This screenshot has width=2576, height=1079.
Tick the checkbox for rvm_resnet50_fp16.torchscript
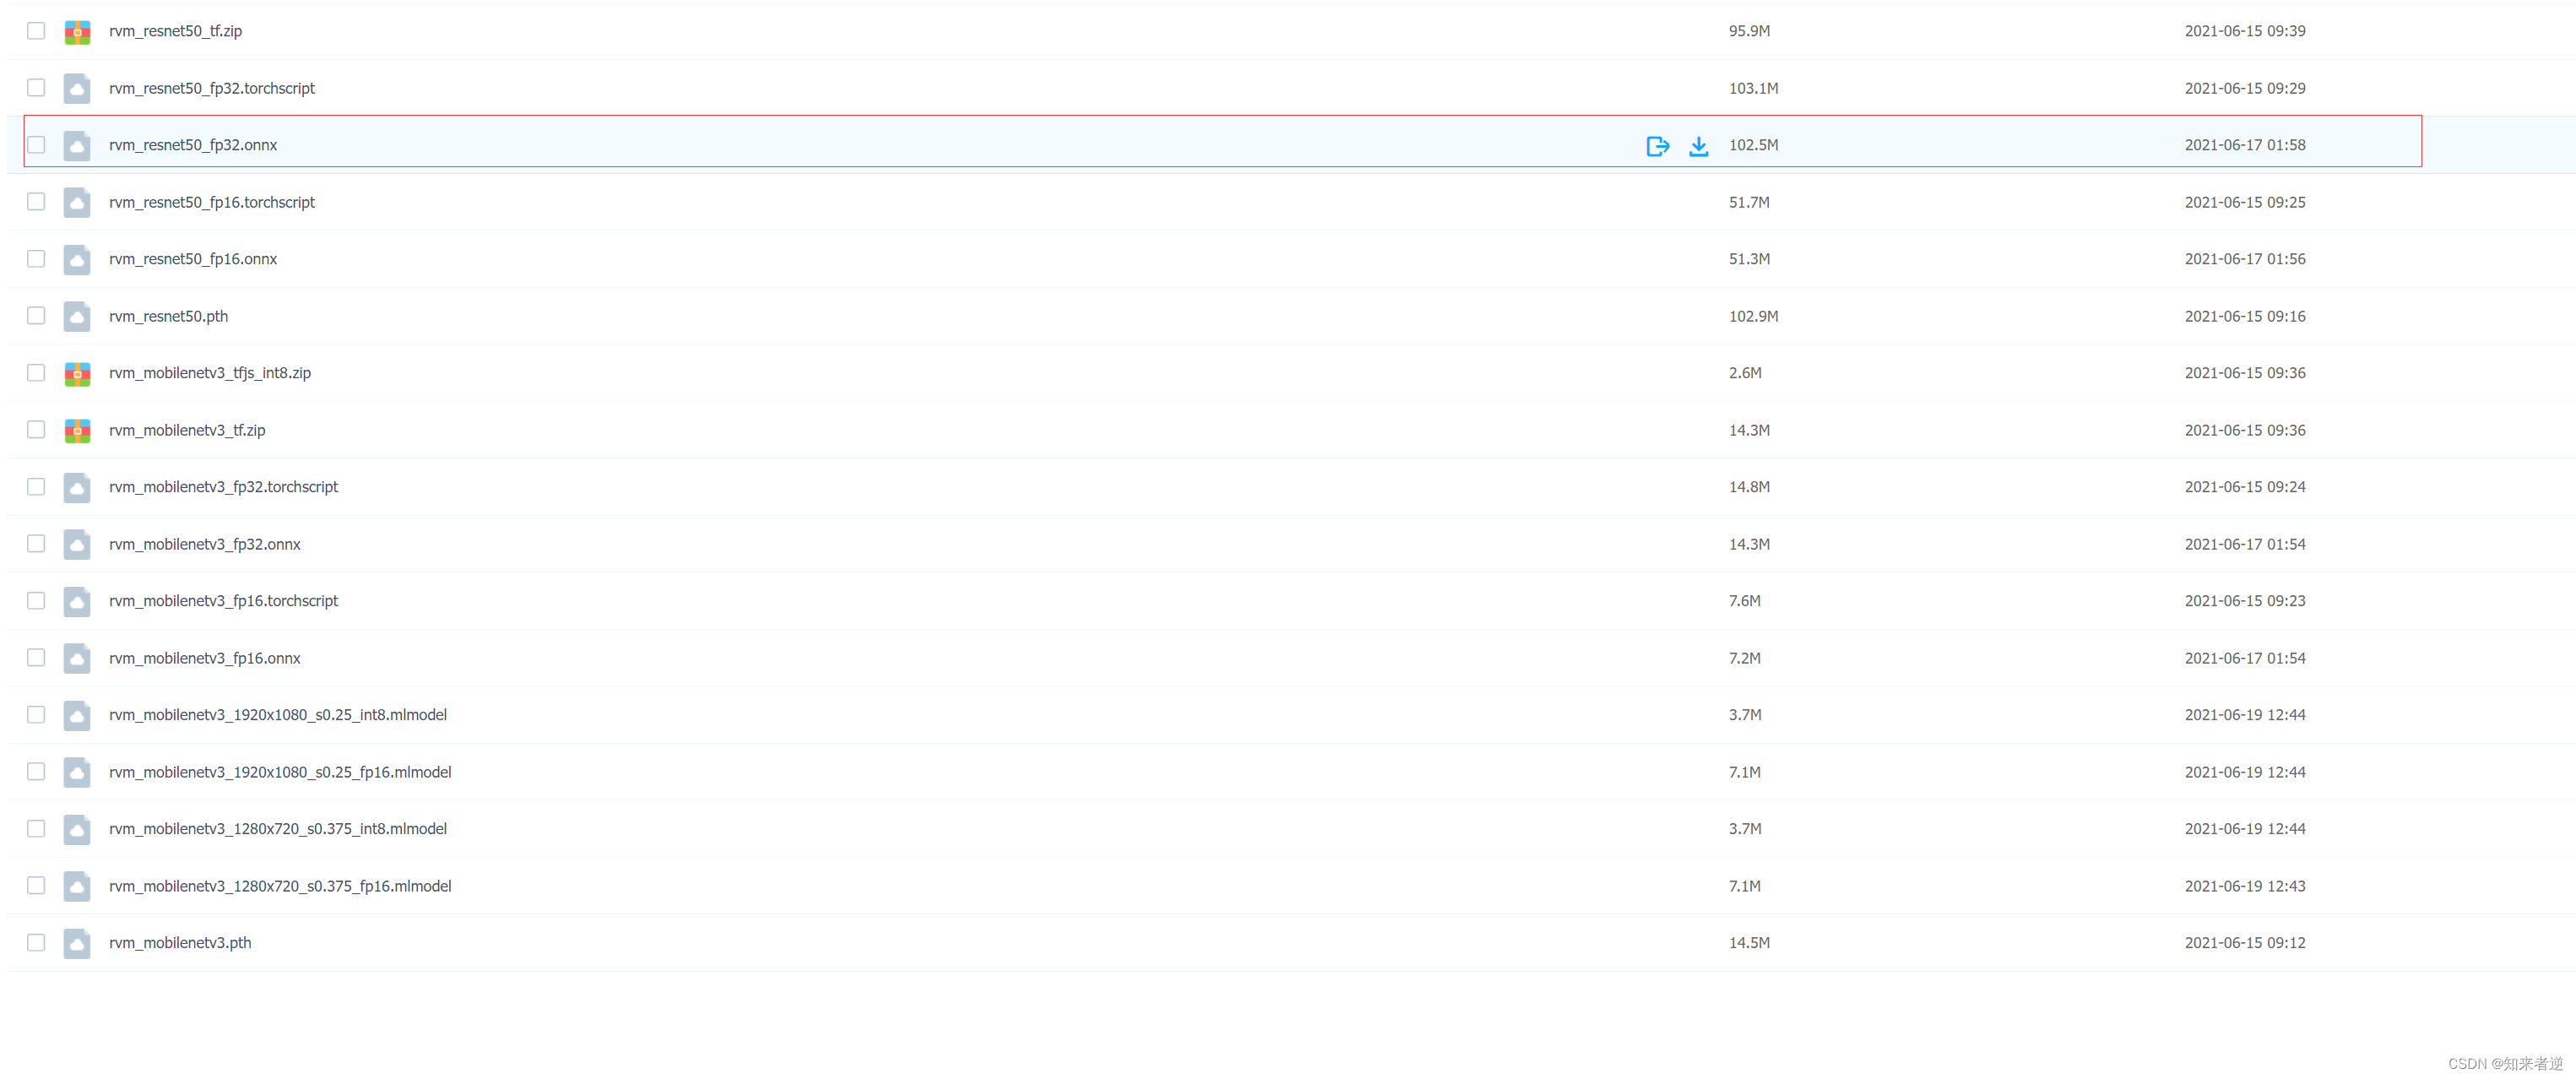36,202
